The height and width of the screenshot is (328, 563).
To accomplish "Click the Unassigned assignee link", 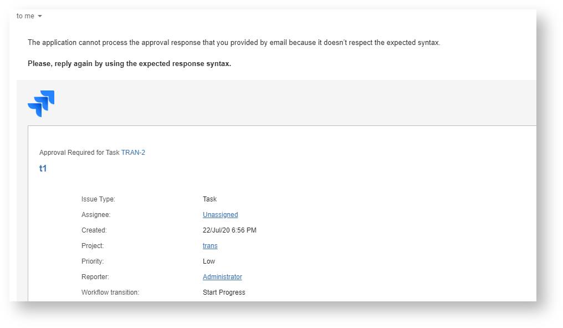I will coord(220,215).
